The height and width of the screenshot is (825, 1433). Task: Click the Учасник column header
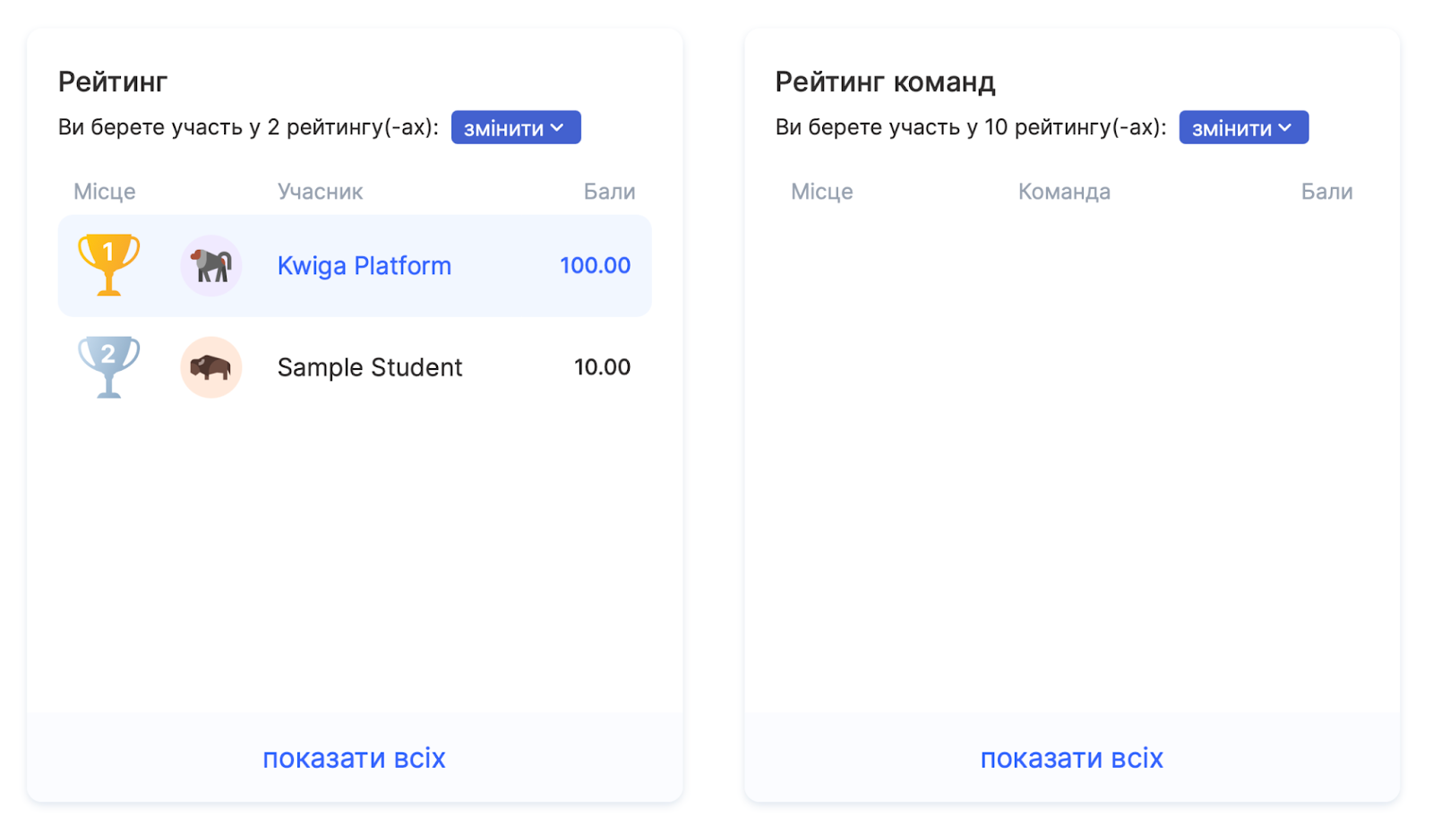pos(320,192)
